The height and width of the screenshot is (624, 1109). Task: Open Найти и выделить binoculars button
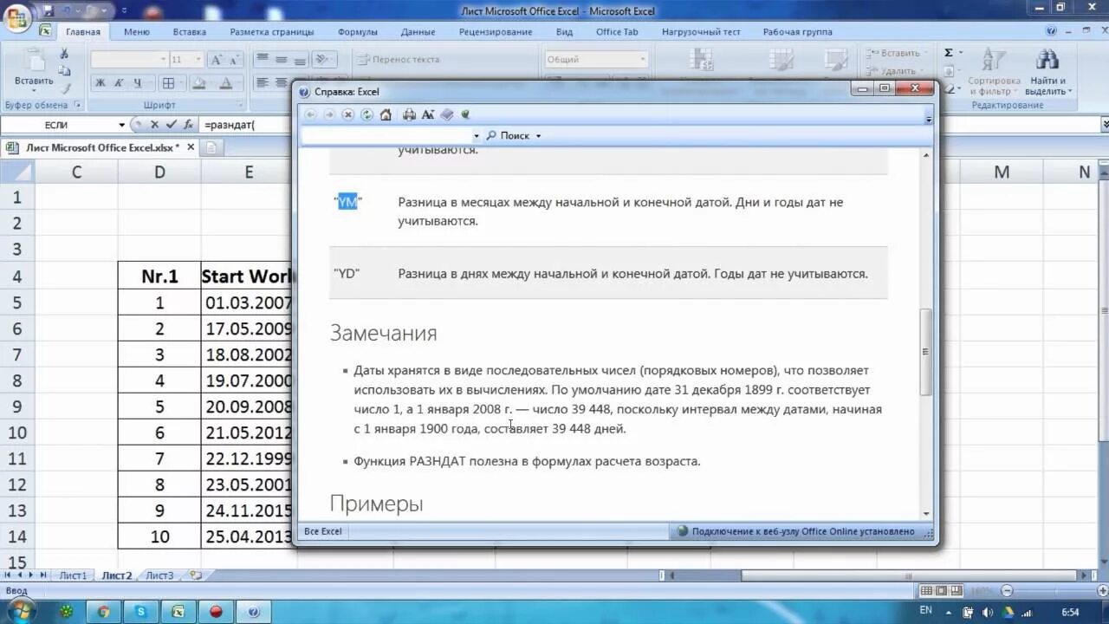click(x=1048, y=71)
